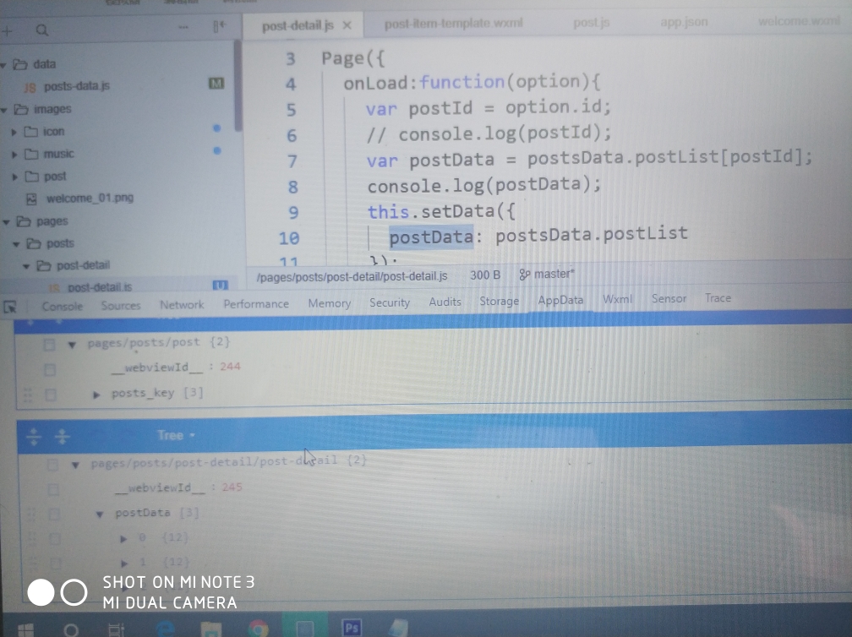Expand postData item 1
The image size is (852, 637).
click(x=124, y=563)
